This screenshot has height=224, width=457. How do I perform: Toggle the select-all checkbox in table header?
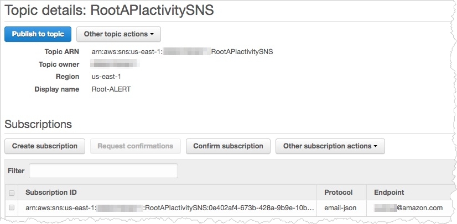pos(12,193)
